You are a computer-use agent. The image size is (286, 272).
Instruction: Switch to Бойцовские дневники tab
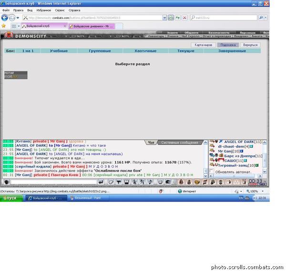[91, 26]
